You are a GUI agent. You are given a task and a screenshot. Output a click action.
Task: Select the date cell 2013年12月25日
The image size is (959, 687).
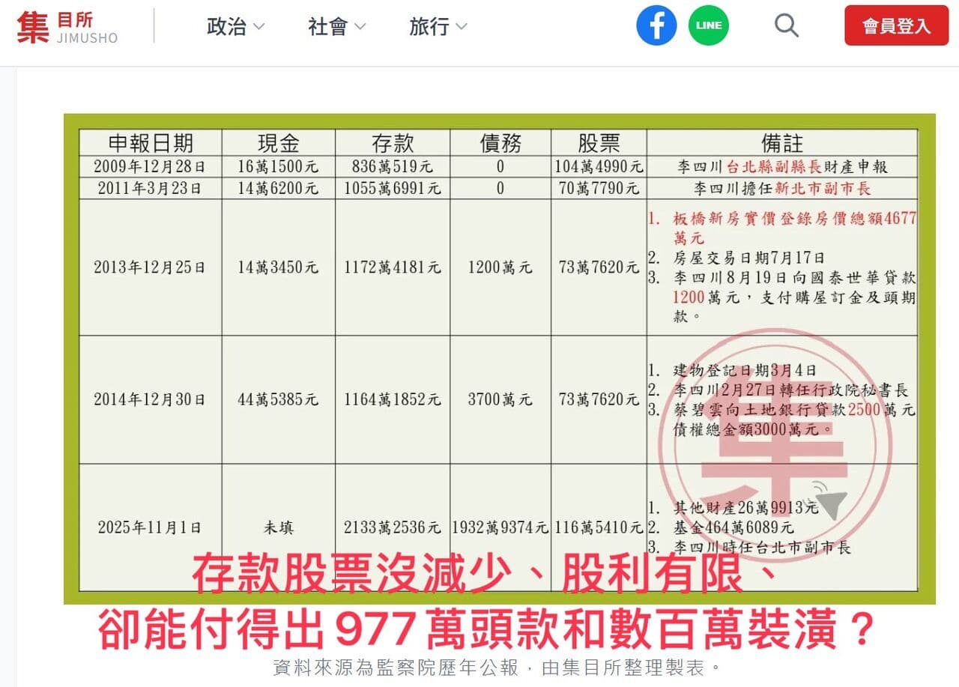(x=150, y=267)
